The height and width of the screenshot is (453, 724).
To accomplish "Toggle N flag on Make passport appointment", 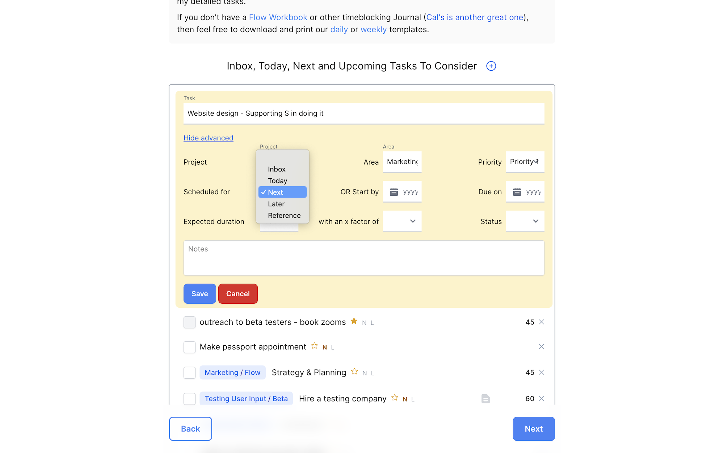I will coord(325,347).
